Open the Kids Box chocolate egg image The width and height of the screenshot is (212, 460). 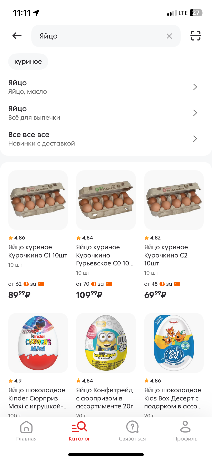coord(174,343)
